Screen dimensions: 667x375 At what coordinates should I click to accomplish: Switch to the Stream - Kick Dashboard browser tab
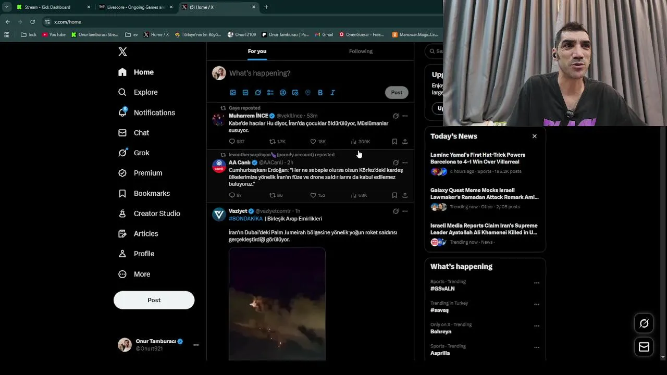(52, 7)
